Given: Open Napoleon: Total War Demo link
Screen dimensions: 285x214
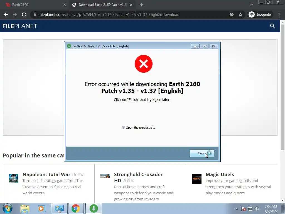Looking at the screenshot, I should 53,174.
